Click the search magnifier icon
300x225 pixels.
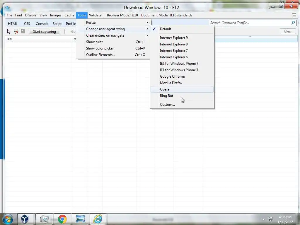pyautogui.click(x=293, y=23)
